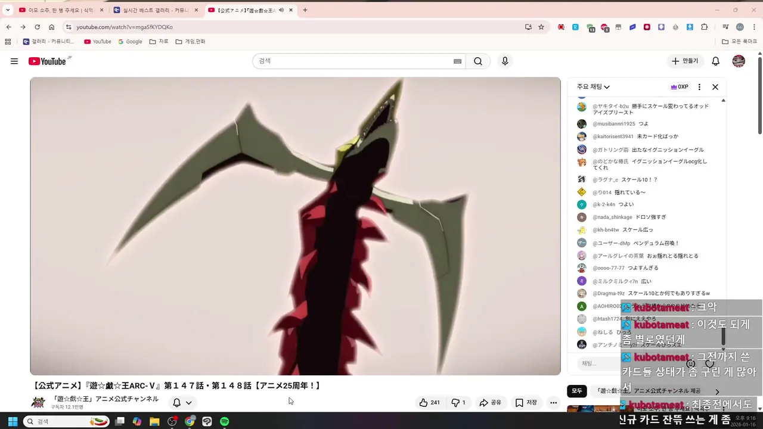Open OBS Studio from the taskbar
This screenshot has height=429, width=763.
pyautogui.click(x=172, y=421)
